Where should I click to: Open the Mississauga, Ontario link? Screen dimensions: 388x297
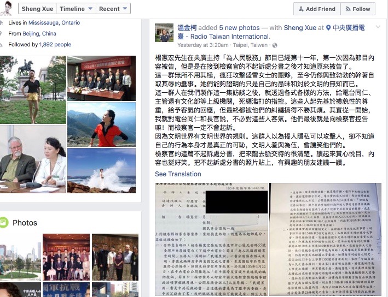click(x=54, y=22)
